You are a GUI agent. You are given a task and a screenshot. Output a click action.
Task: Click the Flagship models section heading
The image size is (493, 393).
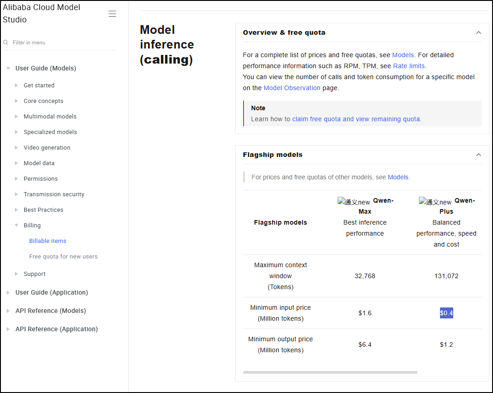click(x=273, y=155)
